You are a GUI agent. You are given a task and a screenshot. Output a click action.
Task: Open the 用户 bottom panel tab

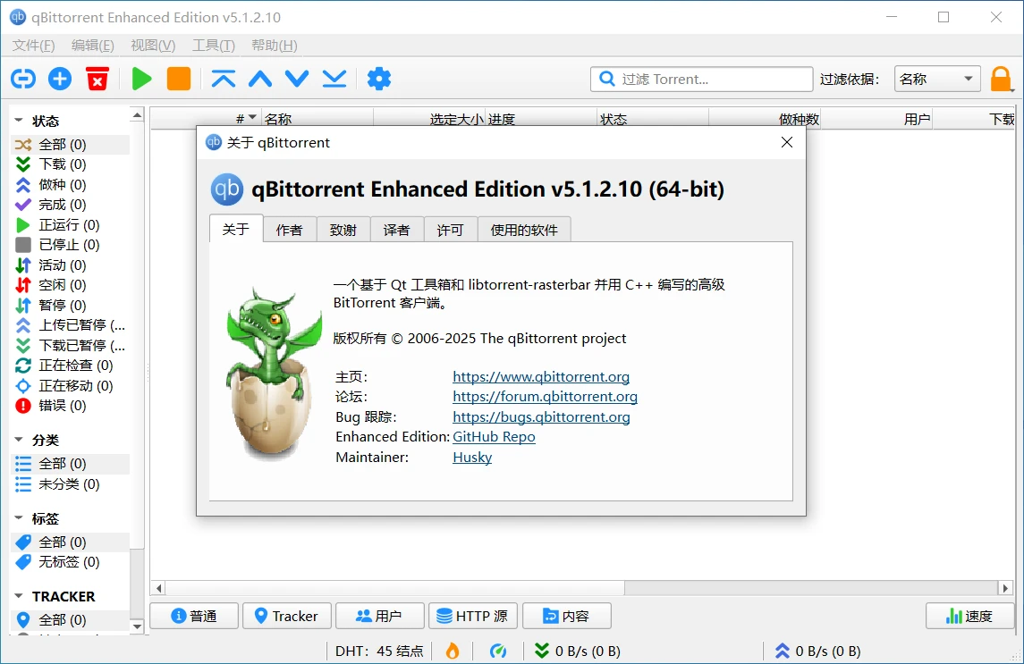(379, 616)
